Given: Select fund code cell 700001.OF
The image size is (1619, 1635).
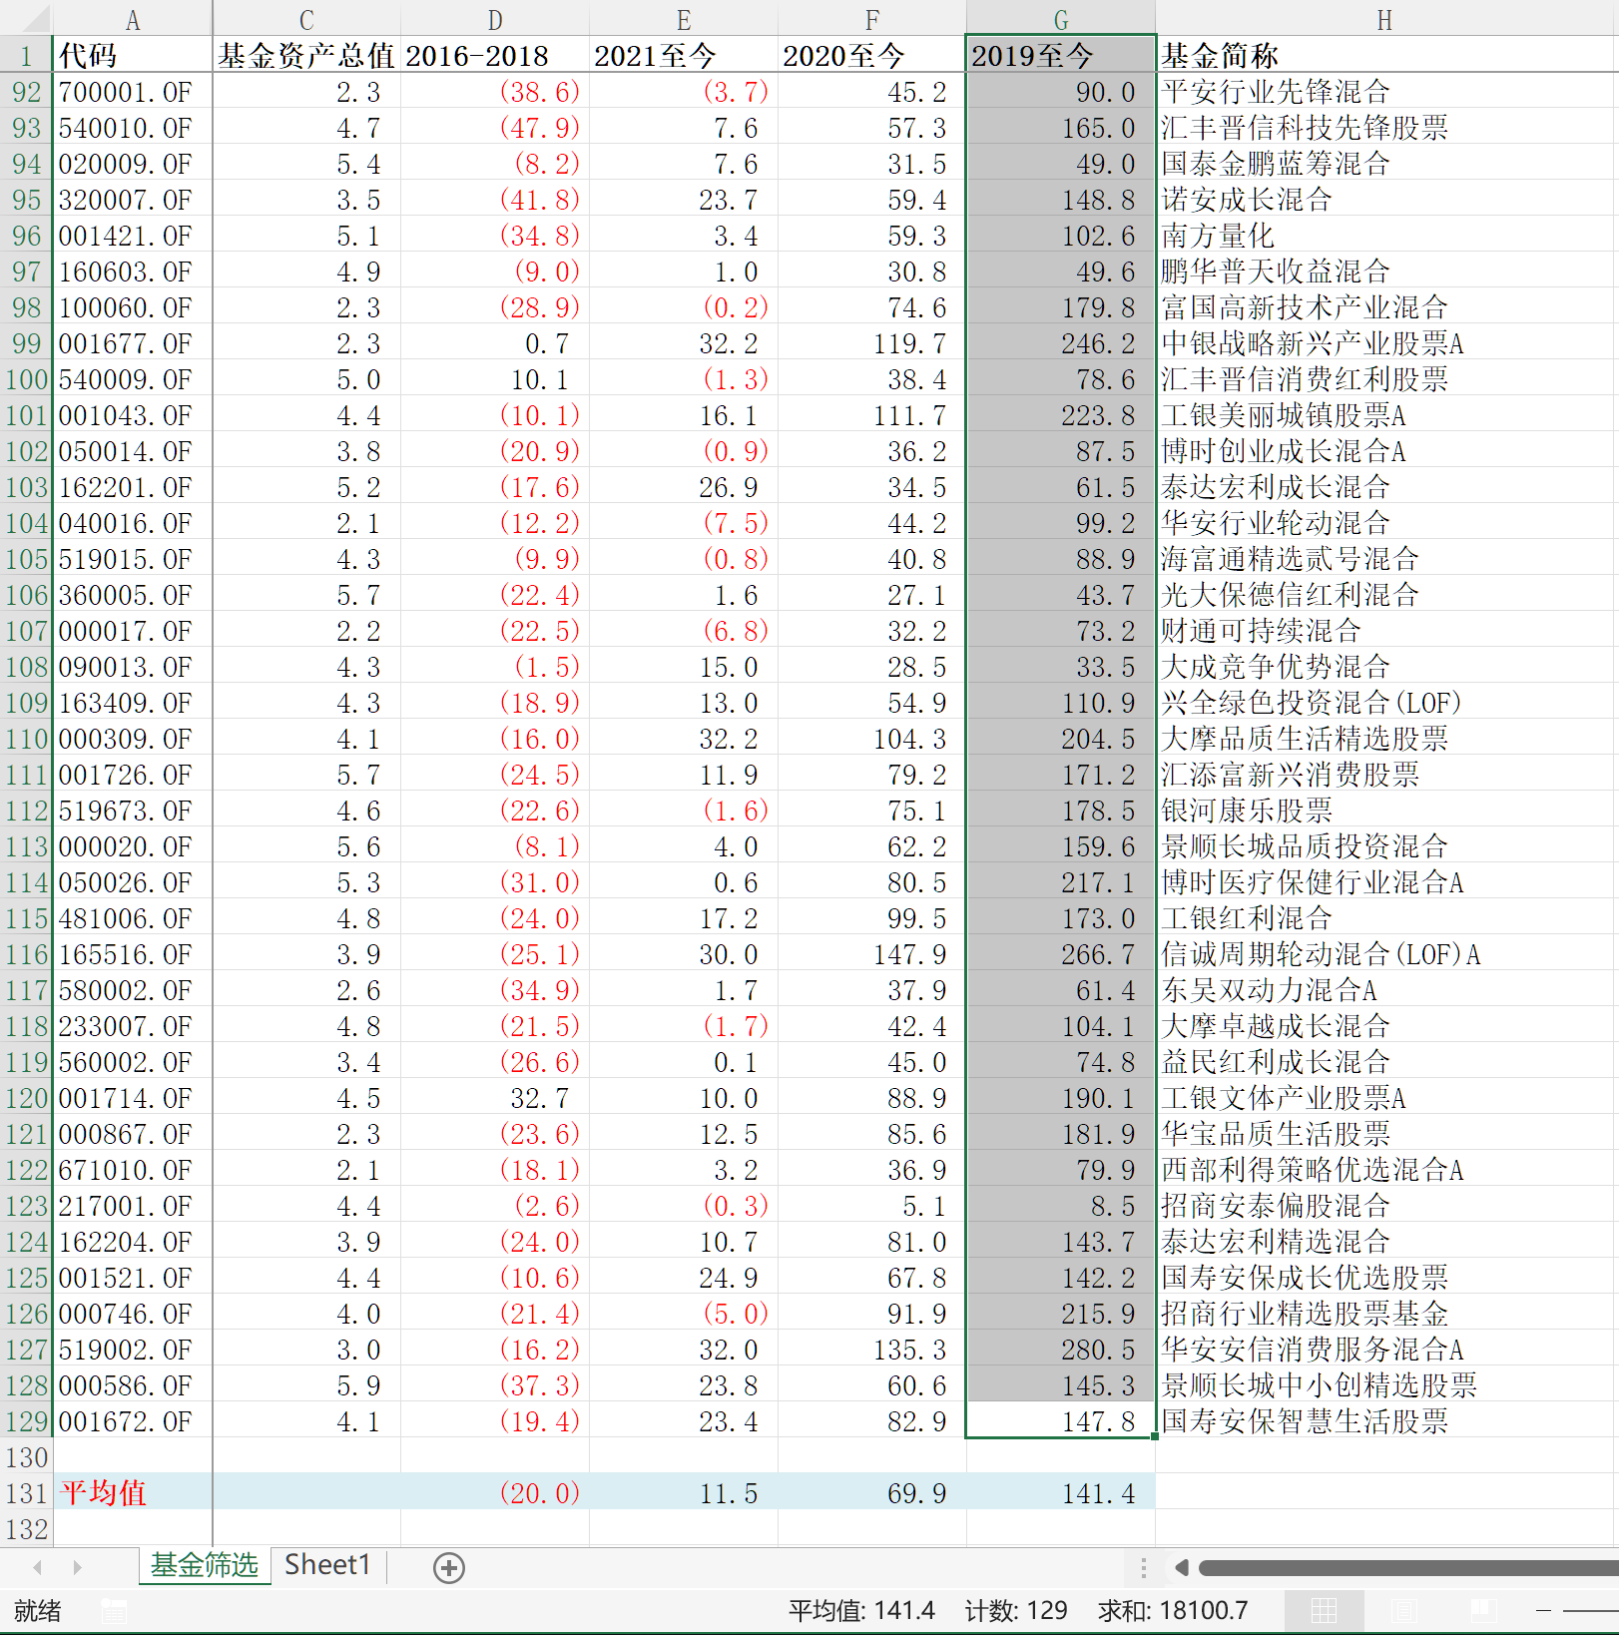Looking at the screenshot, I should click(133, 92).
